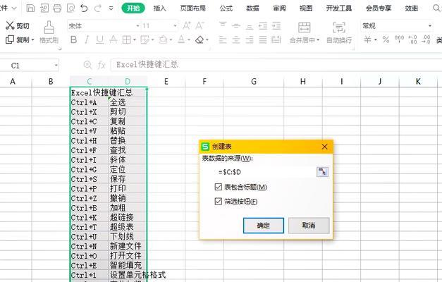Click the Wrap Text (自动换行) icon
The height and width of the screenshot is (282, 442).
[x=339, y=27]
